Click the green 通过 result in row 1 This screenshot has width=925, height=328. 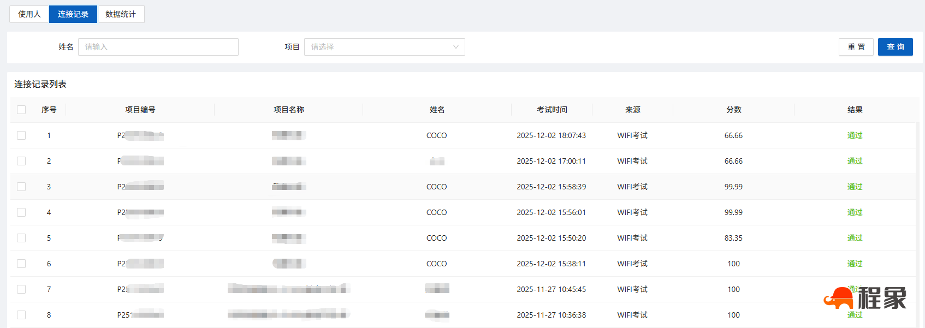coord(855,135)
